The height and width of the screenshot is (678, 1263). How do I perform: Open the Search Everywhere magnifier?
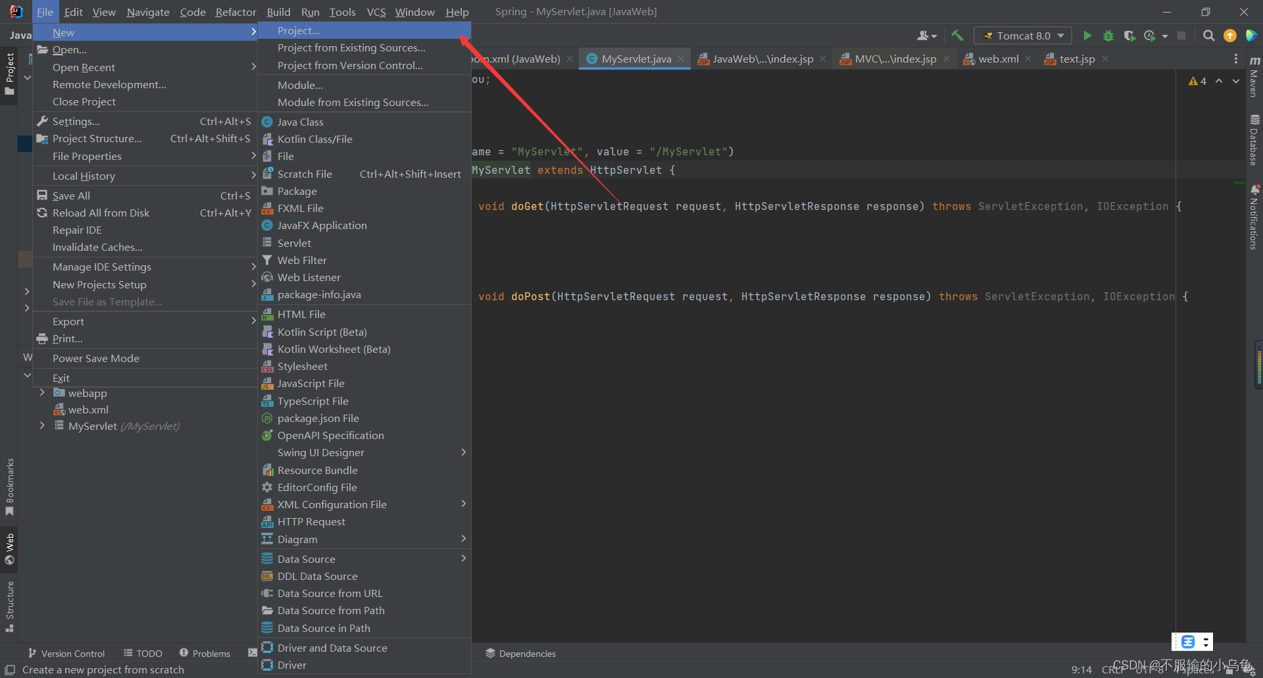pos(1208,36)
